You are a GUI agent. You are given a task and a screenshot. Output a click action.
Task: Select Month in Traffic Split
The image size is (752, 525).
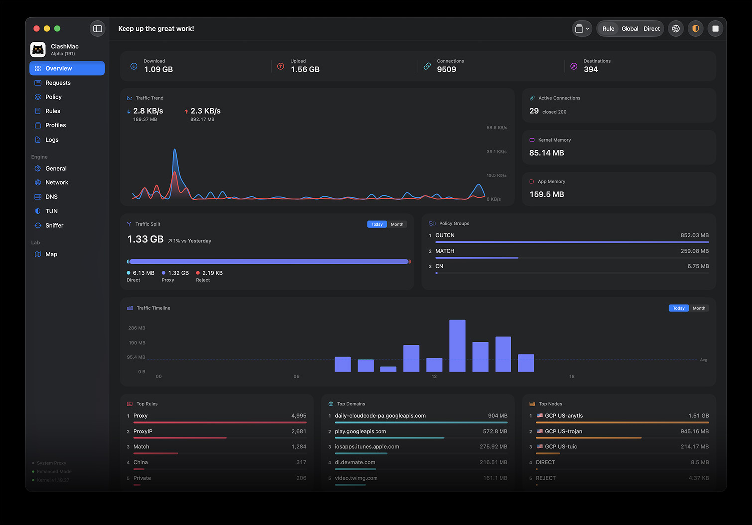coord(397,224)
